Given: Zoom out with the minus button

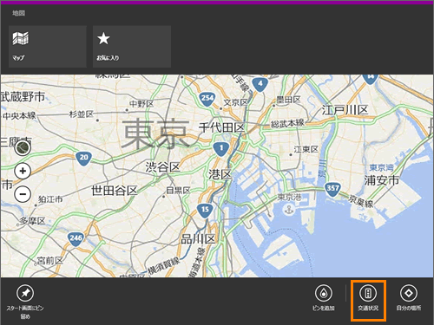Looking at the screenshot, I should pos(23,193).
